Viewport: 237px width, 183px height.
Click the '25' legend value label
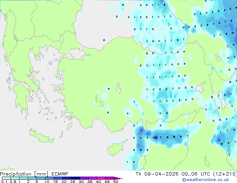click(x=73, y=182)
